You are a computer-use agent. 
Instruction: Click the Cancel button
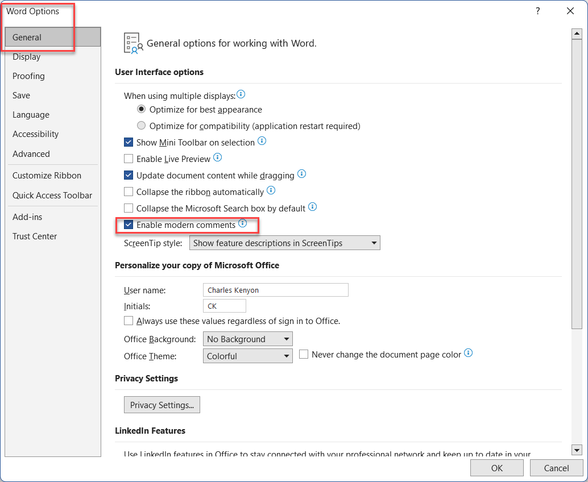click(x=556, y=468)
